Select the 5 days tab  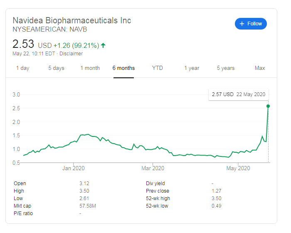pos(56,68)
